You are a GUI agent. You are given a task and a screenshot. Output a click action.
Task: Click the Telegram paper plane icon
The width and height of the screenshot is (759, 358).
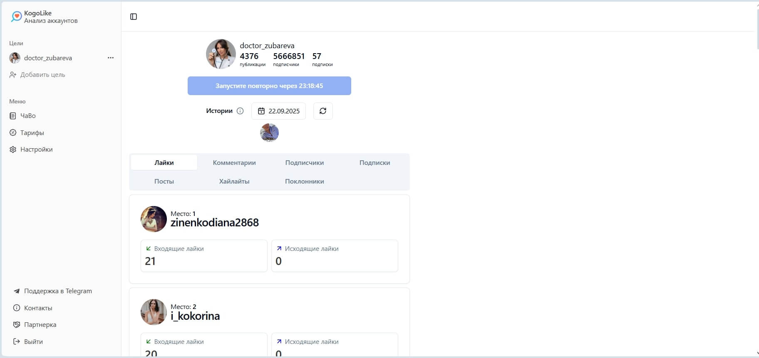point(17,291)
